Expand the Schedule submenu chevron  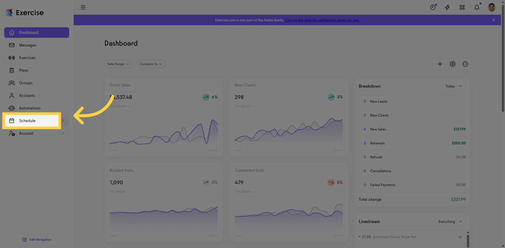coord(63,121)
